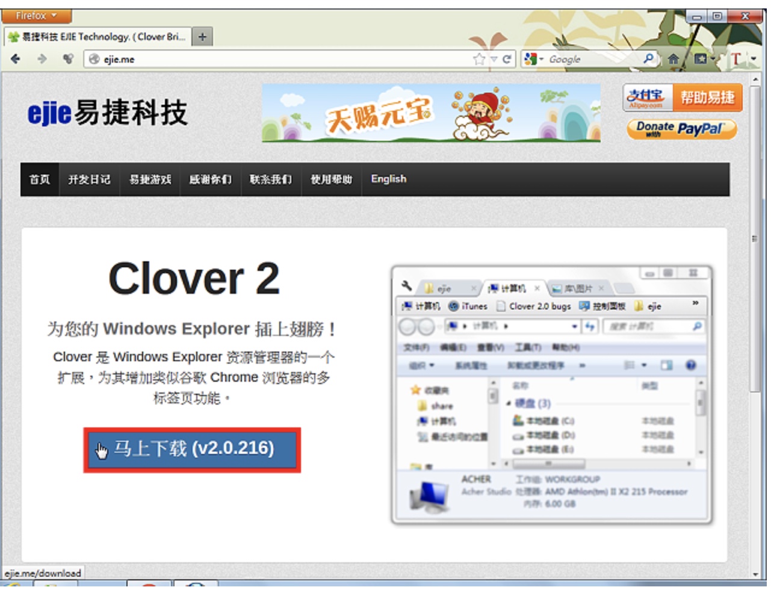Click the red T toolbar icon
774x590 pixels.
click(x=735, y=59)
